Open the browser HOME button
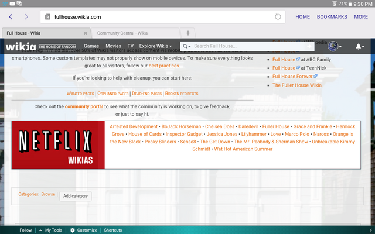Screen dimensions: 375x234 pos(302,17)
